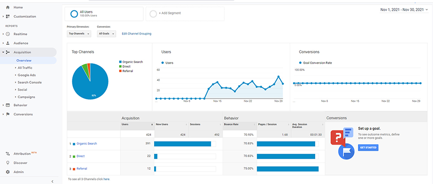Open Search Console submenu
This screenshot has height=184, width=433.
pos(29,82)
